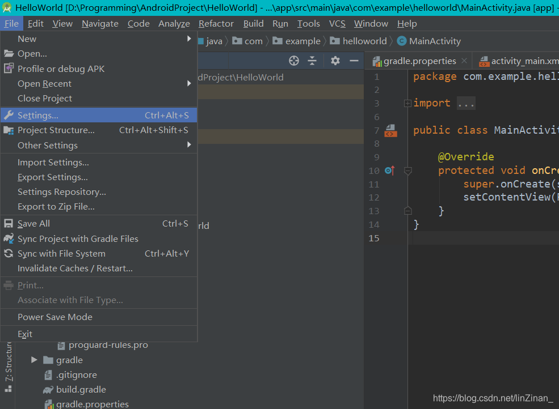Open the Navigate menu
Viewport: 559px width, 409px height.
tap(100, 23)
